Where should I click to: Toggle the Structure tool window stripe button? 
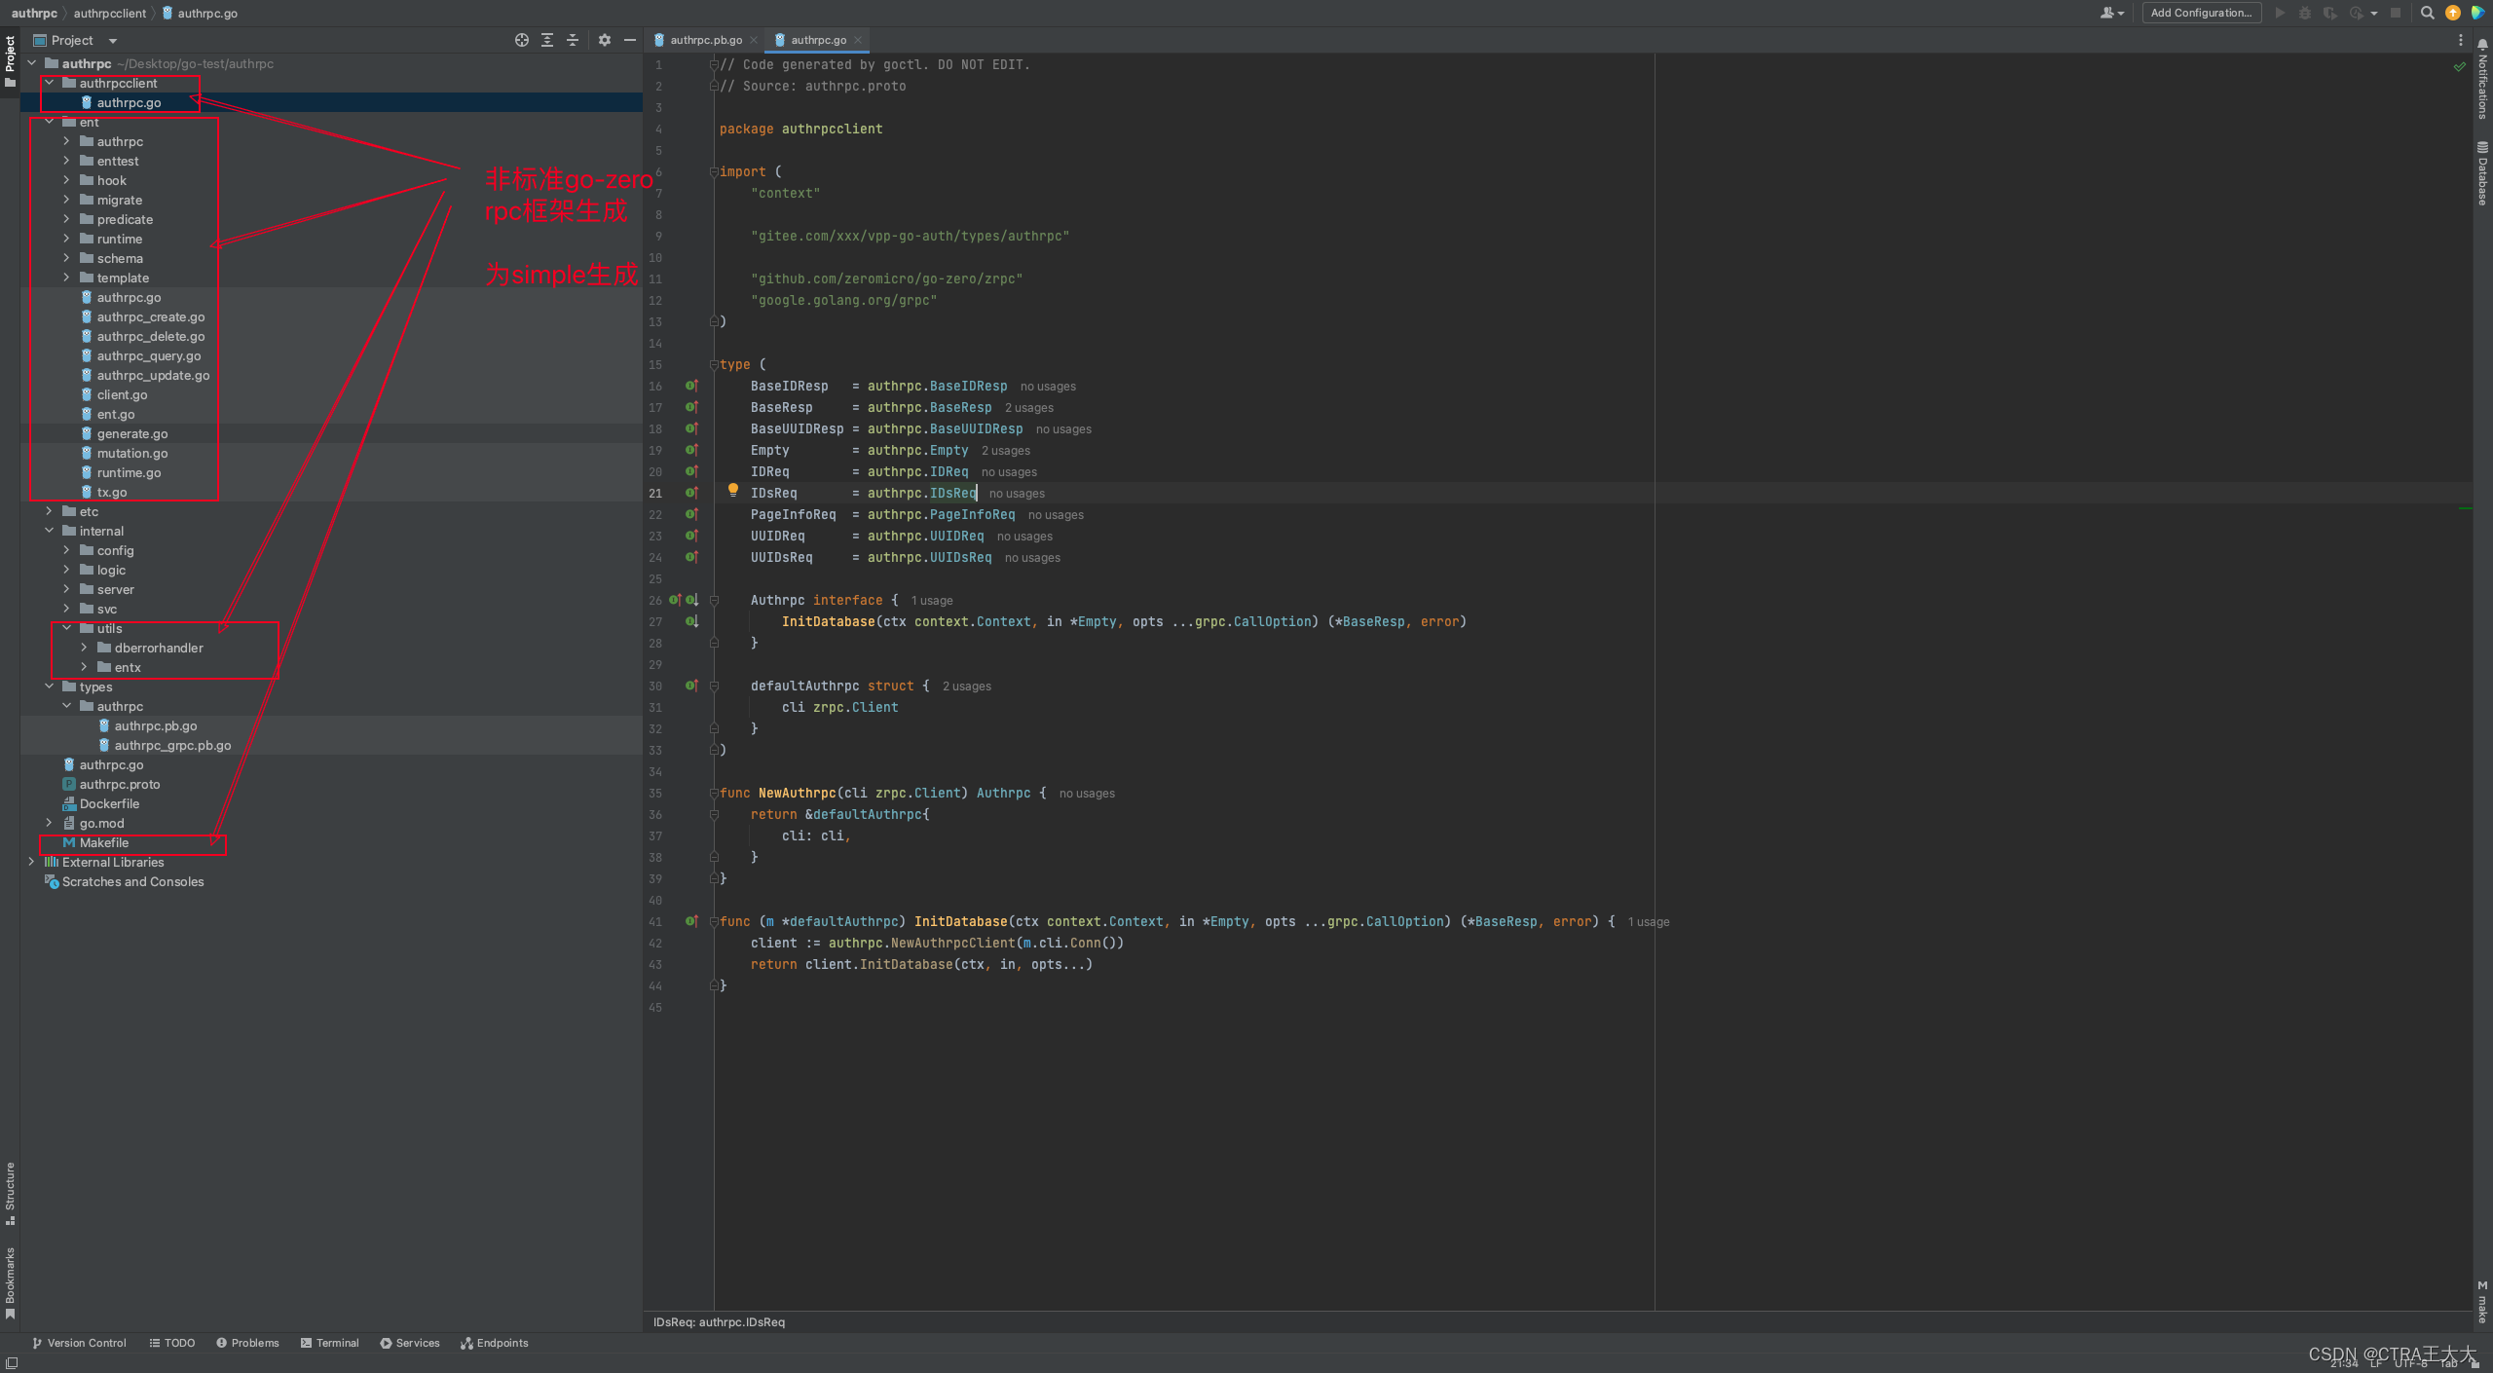coord(10,1193)
